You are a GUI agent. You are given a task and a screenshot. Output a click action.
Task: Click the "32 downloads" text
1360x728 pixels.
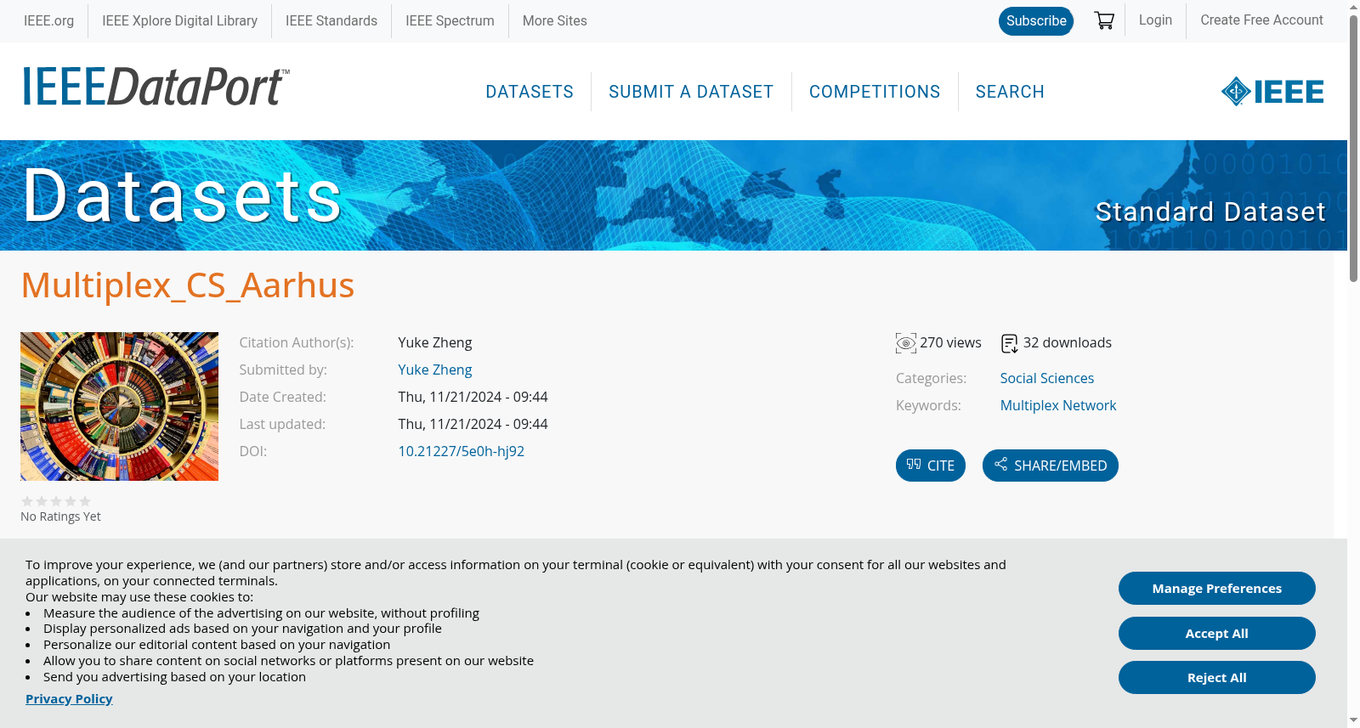pos(1068,342)
